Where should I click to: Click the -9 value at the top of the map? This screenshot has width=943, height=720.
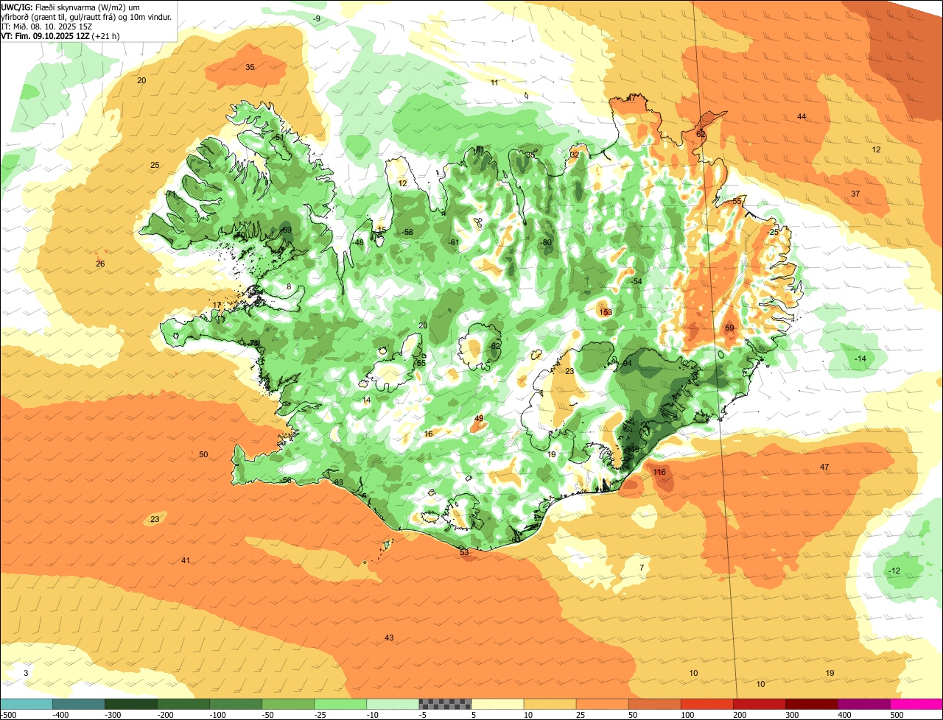(316, 18)
